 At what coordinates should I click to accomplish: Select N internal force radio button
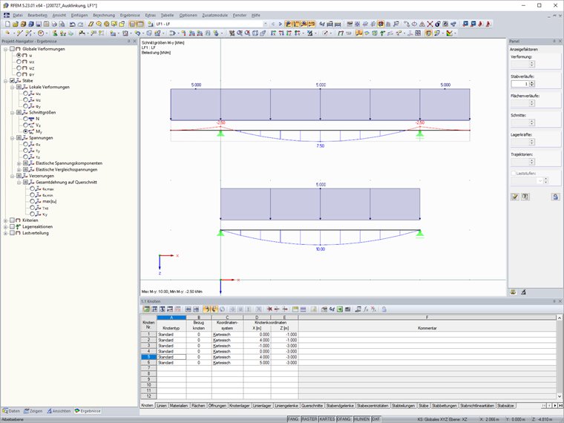tap(25, 119)
